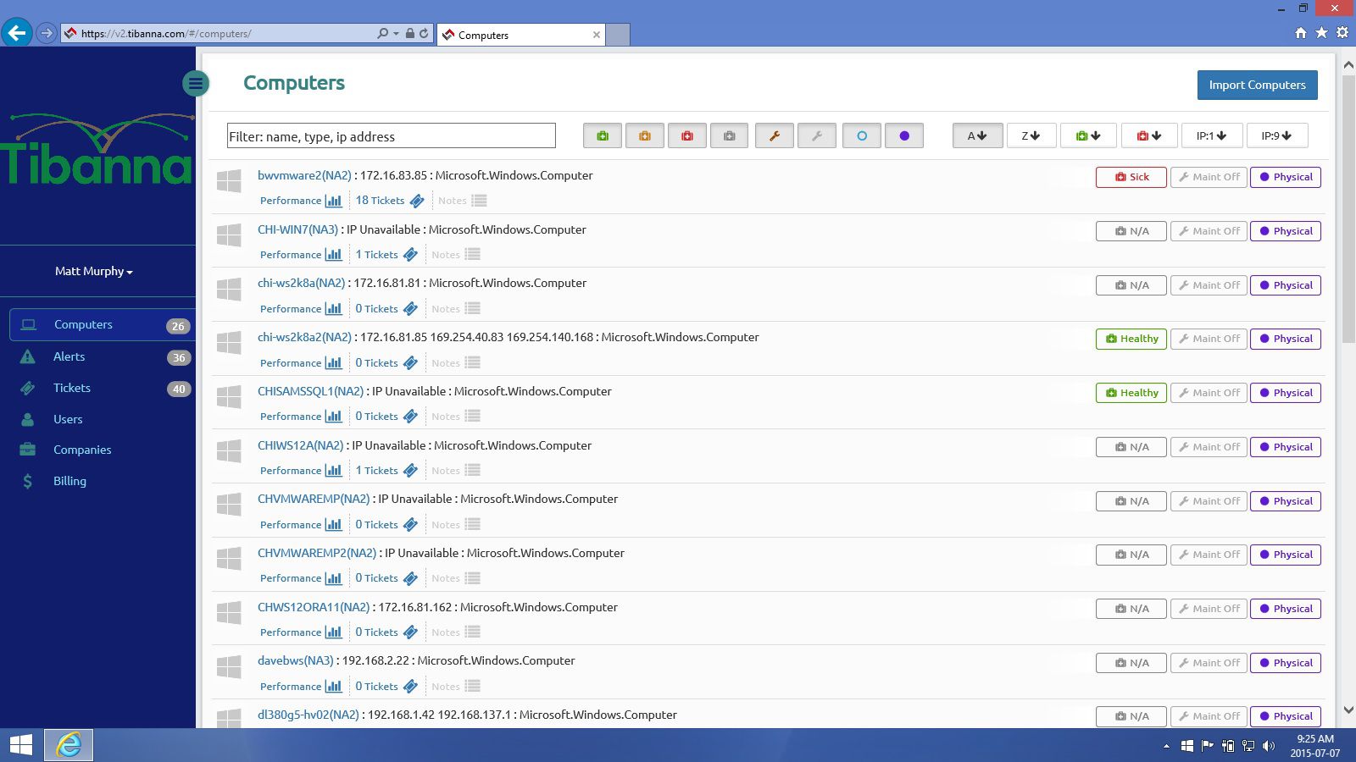Sort by IP:9 descending button
1356x762 pixels.
tap(1277, 135)
